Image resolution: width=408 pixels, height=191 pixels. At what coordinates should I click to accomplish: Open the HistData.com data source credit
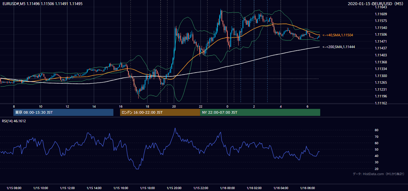click(379, 174)
